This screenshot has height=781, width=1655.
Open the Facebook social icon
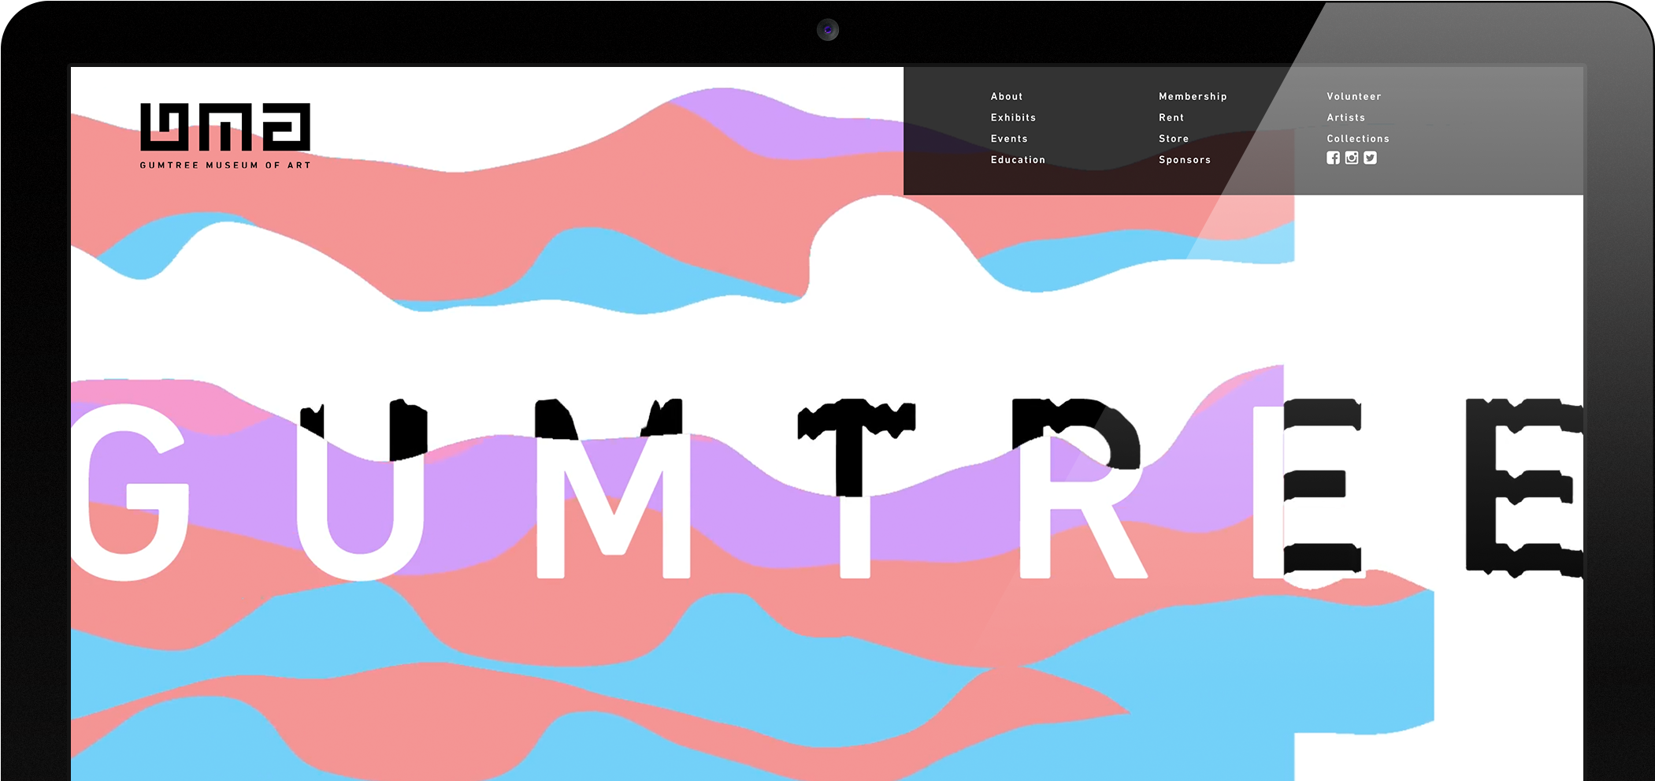point(1333,158)
